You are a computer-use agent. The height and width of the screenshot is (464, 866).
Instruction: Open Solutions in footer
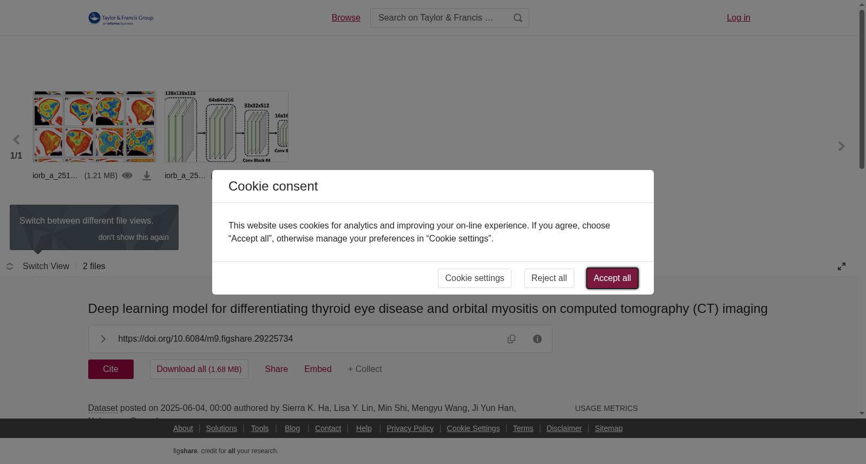pyautogui.click(x=221, y=428)
